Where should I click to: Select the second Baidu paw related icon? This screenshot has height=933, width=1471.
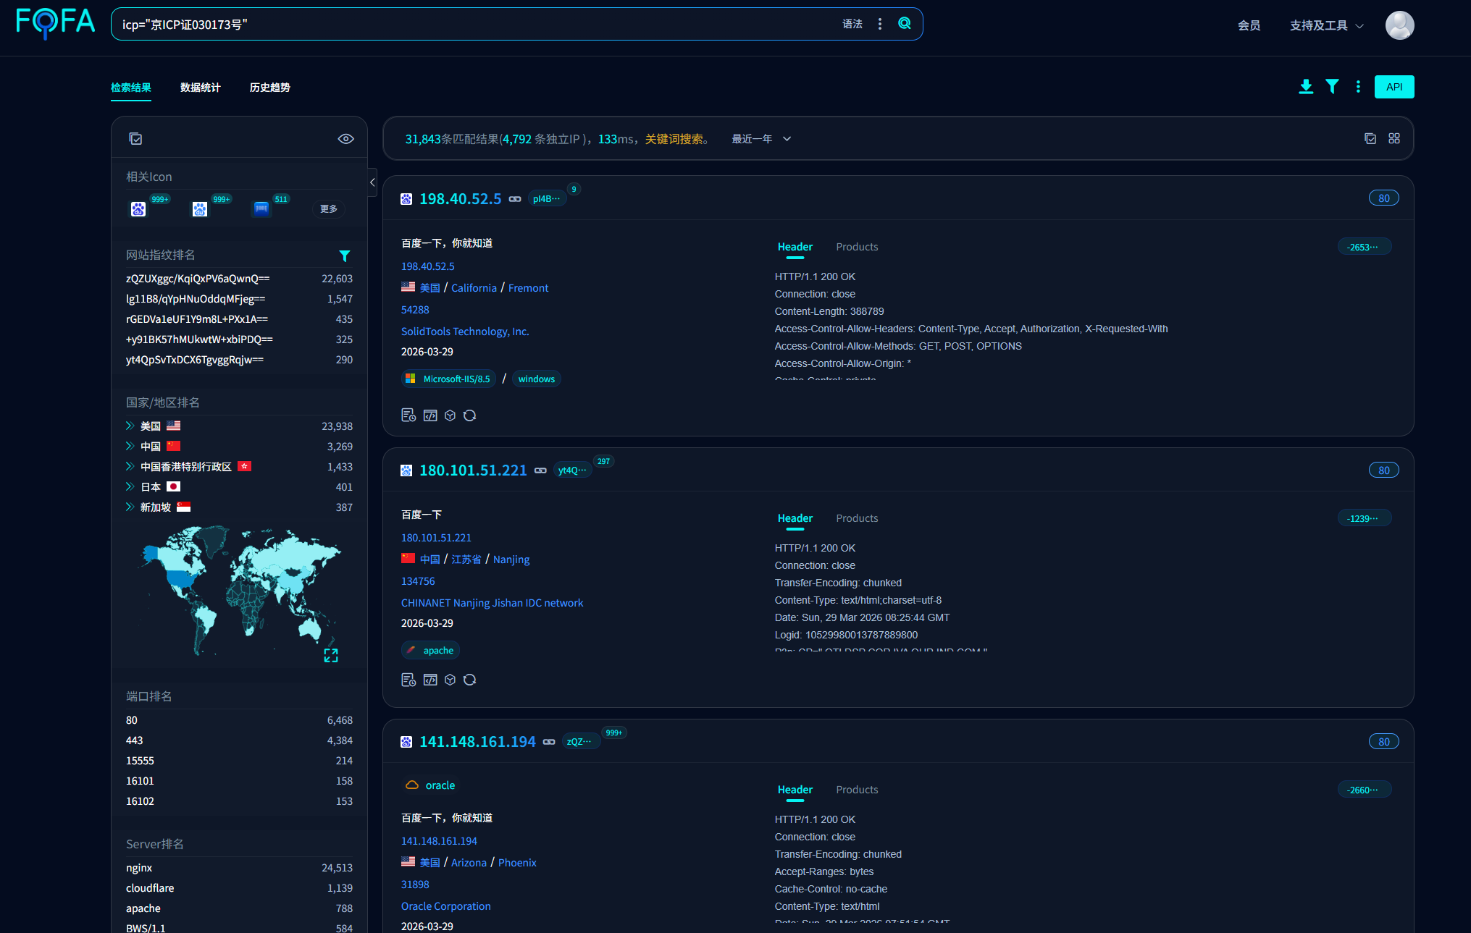pos(200,209)
